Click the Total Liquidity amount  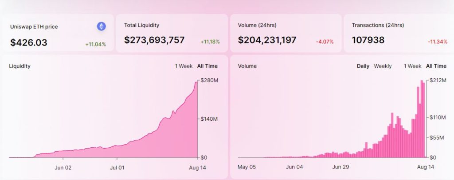[x=154, y=40]
